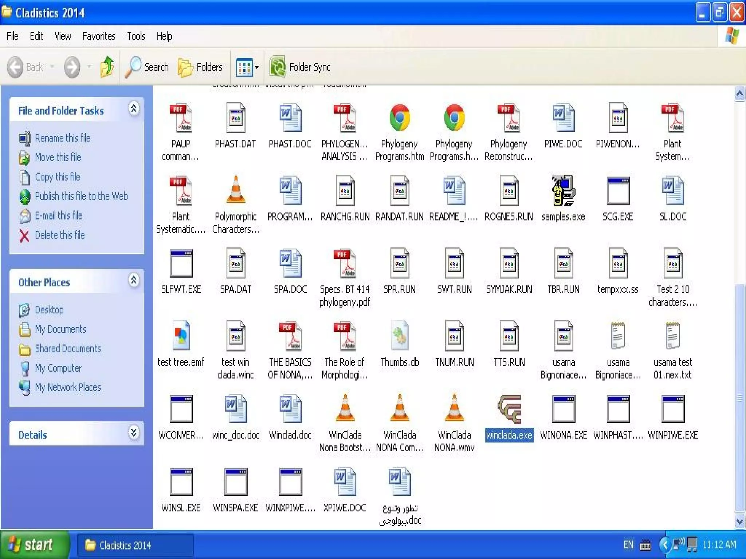Click the Delete this file link
Image resolution: width=746 pixels, height=559 pixels.
[60, 235]
